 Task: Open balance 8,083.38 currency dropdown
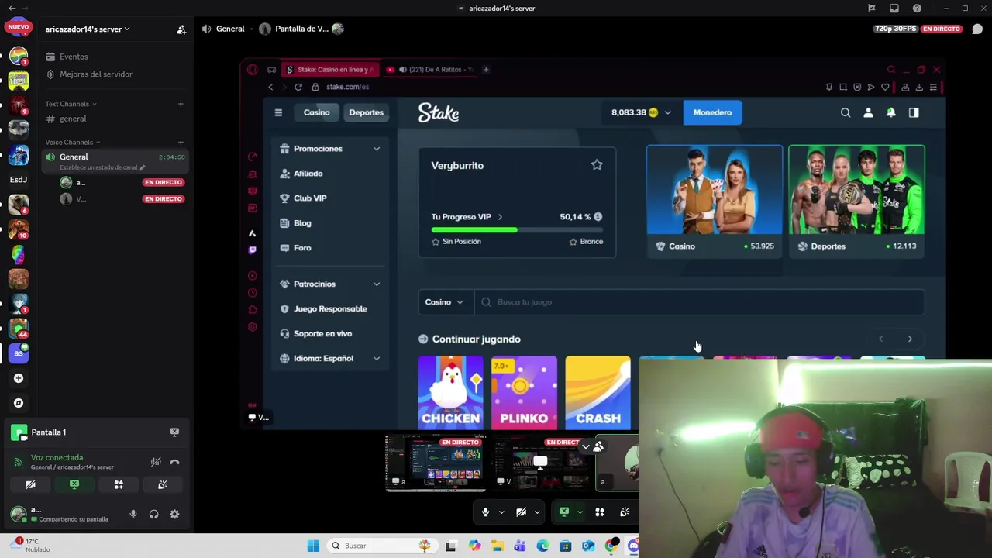pos(642,112)
